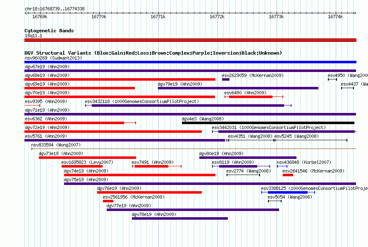
Task: Click the dgv77e19 (Ahn2009) label
Action: (129, 206)
